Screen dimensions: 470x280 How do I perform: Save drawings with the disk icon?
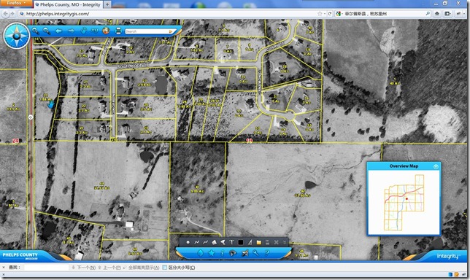267,242
